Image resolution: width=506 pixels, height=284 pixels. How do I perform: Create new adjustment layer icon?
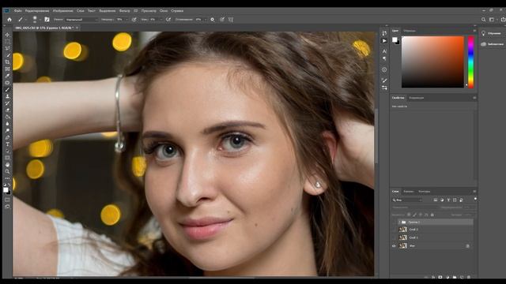447,277
